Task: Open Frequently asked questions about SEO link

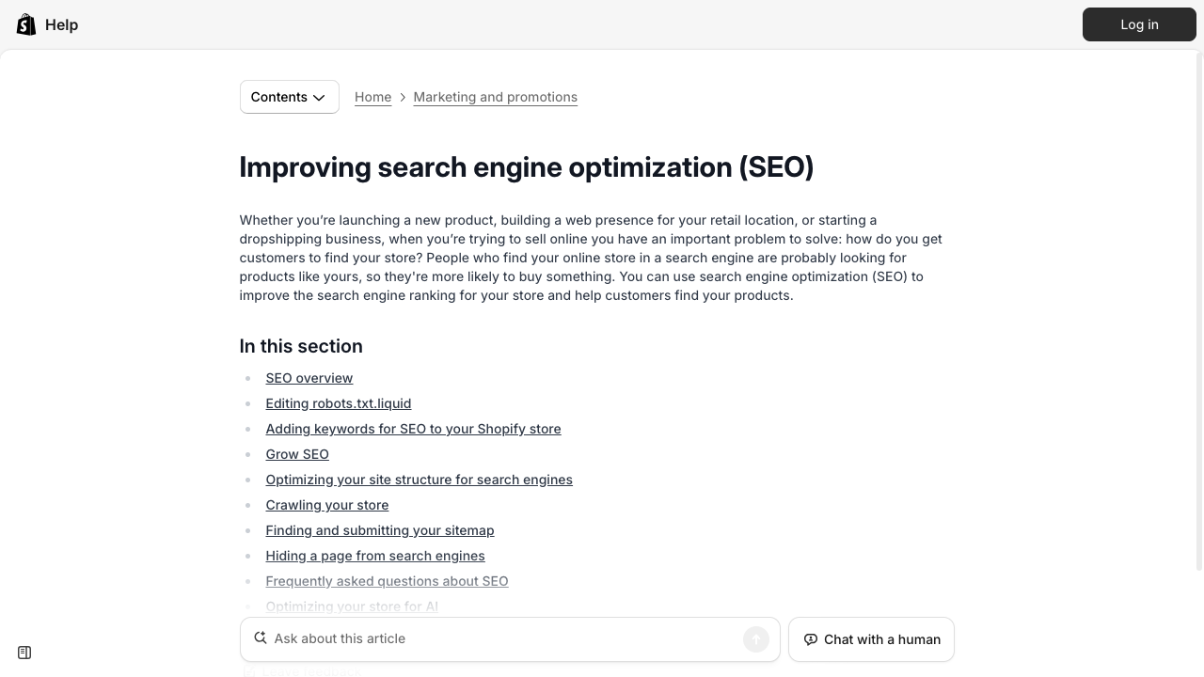Action: pos(387,581)
